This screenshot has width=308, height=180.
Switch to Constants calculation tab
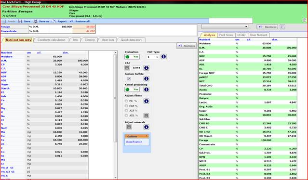tap(51, 40)
